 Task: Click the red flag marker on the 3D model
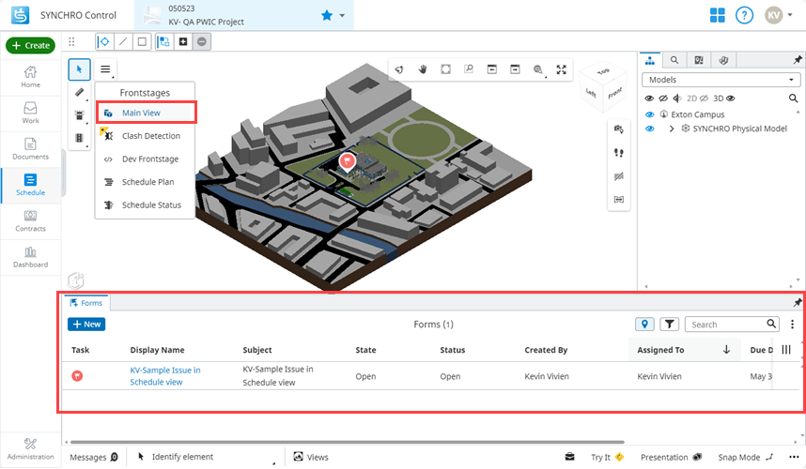point(348,161)
